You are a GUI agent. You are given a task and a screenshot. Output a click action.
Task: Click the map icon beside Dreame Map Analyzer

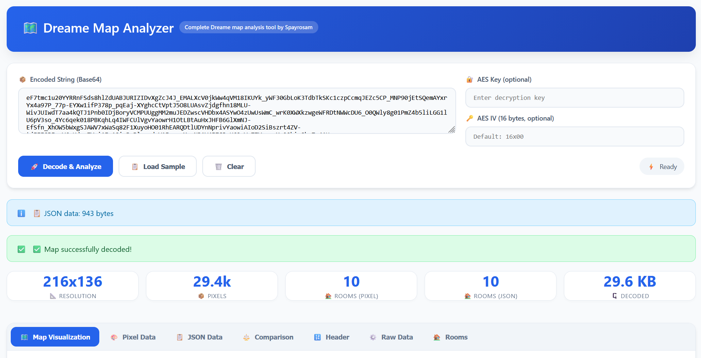30,28
